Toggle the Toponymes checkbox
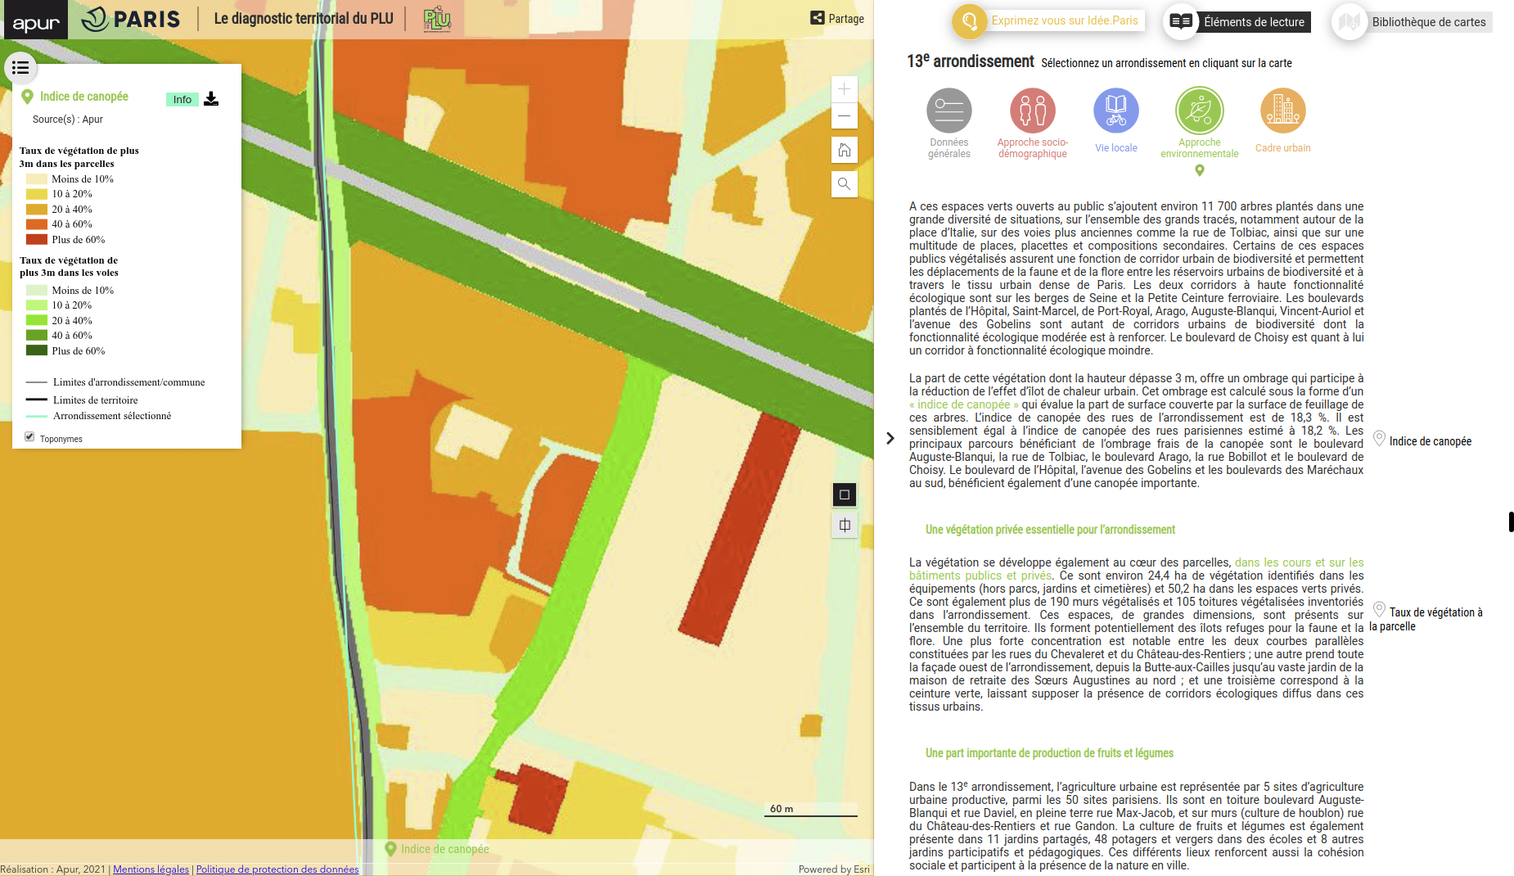The height and width of the screenshot is (876, 1514). pos(29,437)
